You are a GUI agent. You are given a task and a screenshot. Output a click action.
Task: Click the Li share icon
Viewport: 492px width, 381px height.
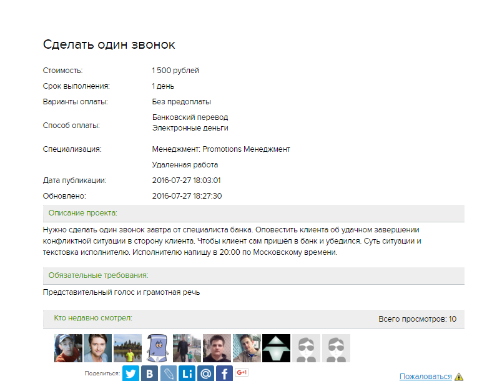coord(187,374)
